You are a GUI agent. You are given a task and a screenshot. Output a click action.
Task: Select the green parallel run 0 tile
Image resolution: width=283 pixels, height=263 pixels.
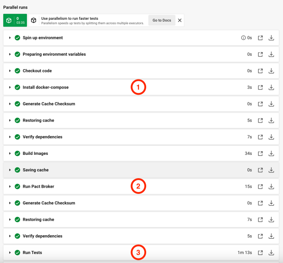[15, 20]
